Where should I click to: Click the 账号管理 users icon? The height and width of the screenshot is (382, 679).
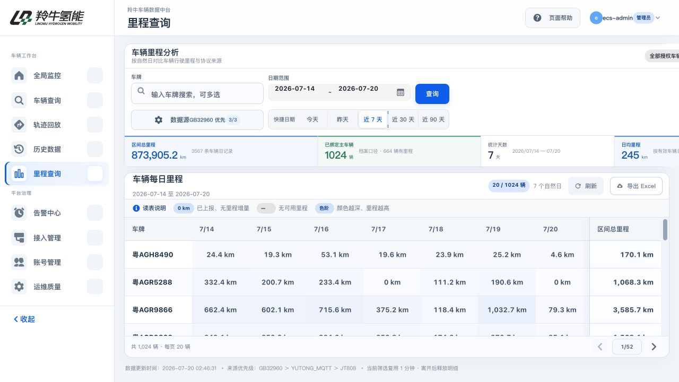(x=19, y=262)
